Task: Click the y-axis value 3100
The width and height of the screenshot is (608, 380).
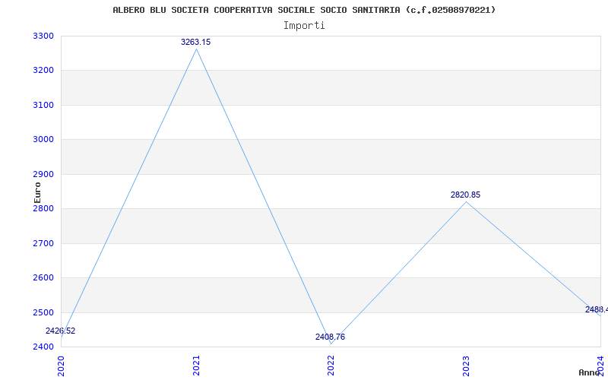Action: pyautogui.click(x=43, y=105)
